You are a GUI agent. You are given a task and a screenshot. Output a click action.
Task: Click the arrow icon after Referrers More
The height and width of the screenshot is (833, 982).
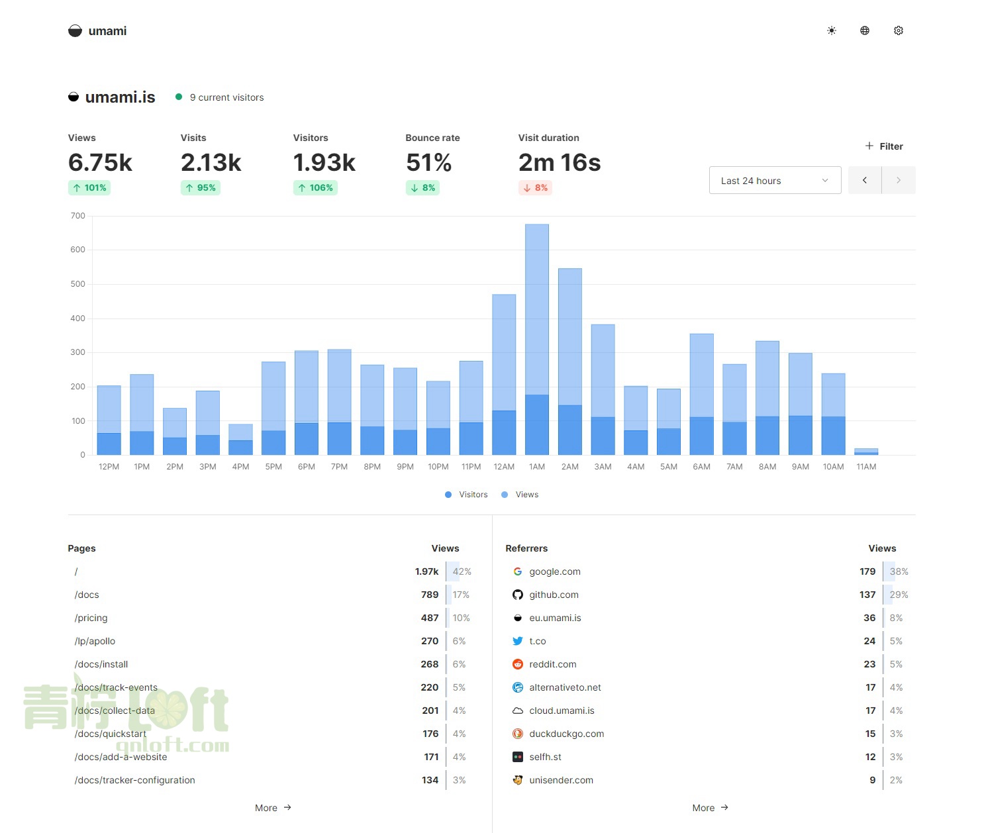[724, 807]
